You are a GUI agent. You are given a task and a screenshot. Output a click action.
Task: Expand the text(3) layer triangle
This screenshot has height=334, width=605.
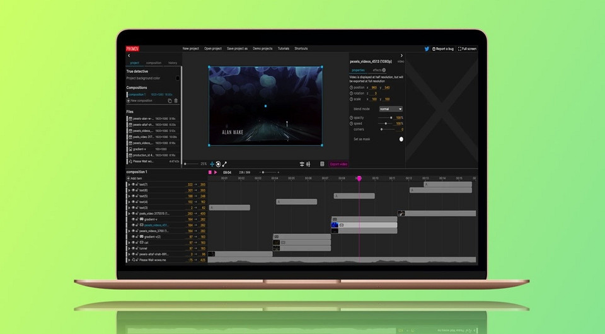[x=129, y=208]
